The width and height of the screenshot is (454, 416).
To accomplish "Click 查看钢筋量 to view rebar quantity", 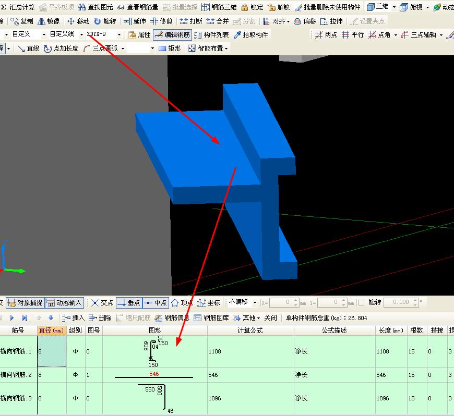I will (x=138, y=7).
